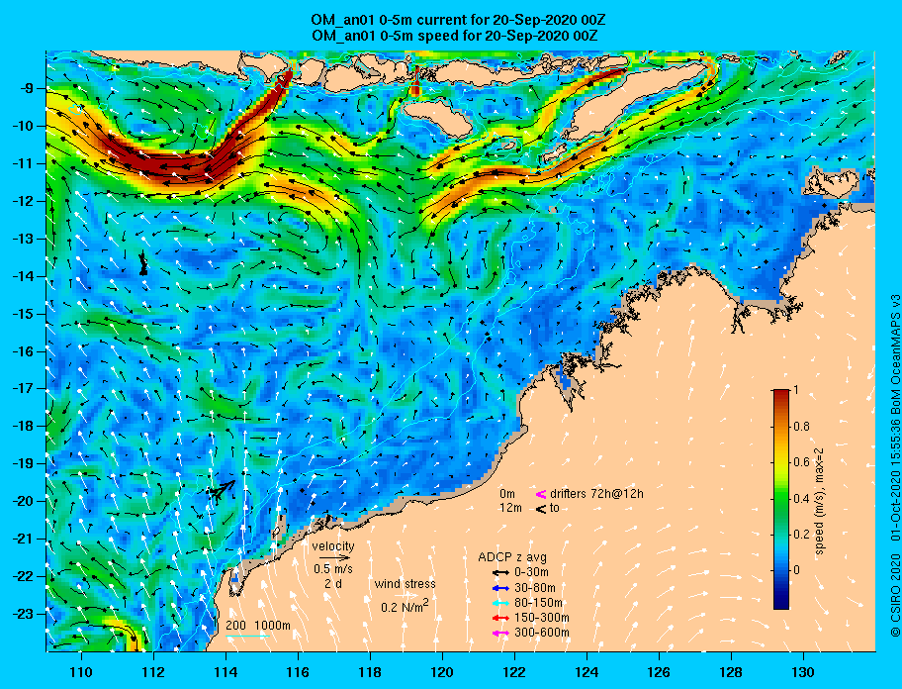Click the cyan 80-150m ADCP arrow icon
Screen dimensions: 902x689
500,603
